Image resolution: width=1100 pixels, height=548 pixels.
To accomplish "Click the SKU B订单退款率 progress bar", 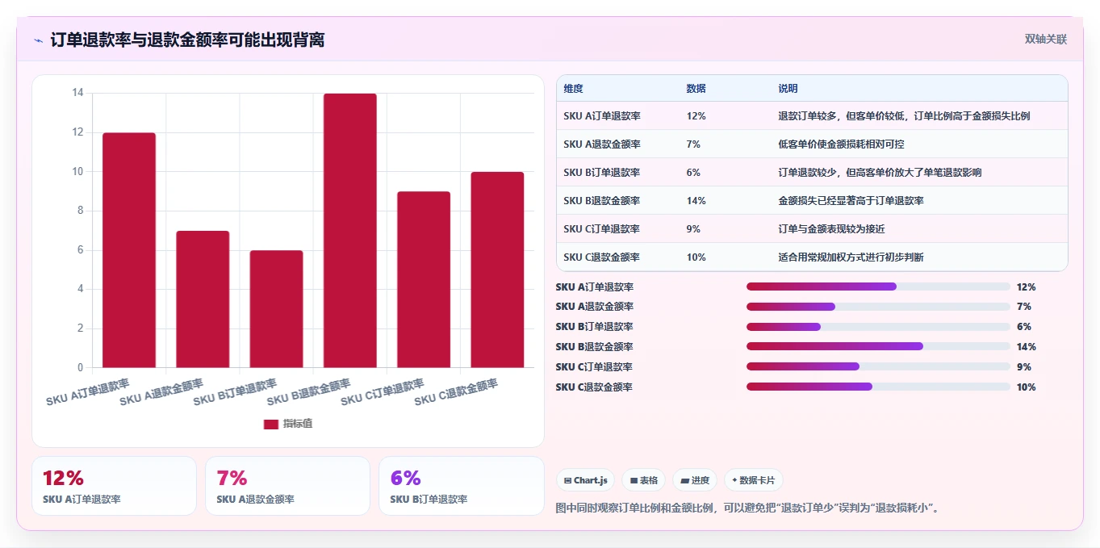I will [x=878, y=327].
